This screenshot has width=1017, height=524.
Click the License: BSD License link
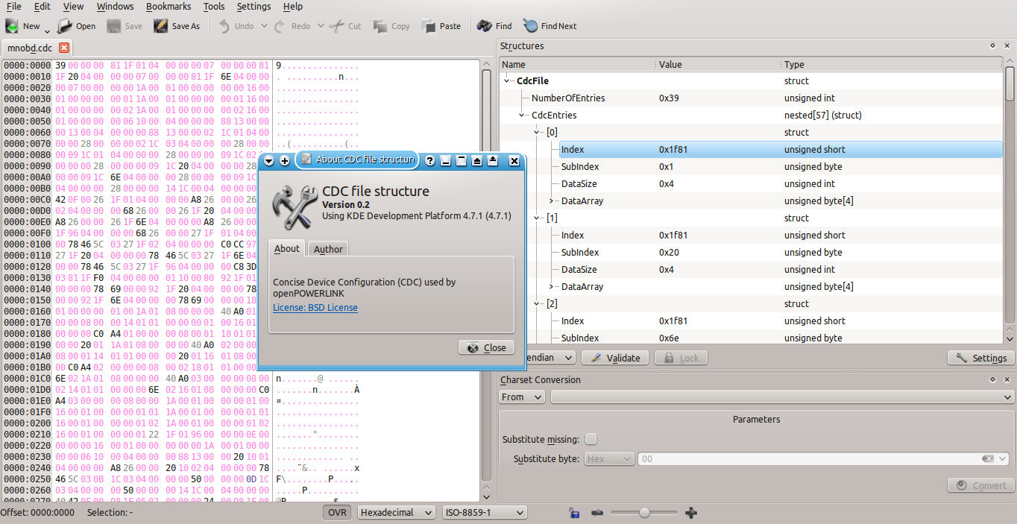coord(315,308)
